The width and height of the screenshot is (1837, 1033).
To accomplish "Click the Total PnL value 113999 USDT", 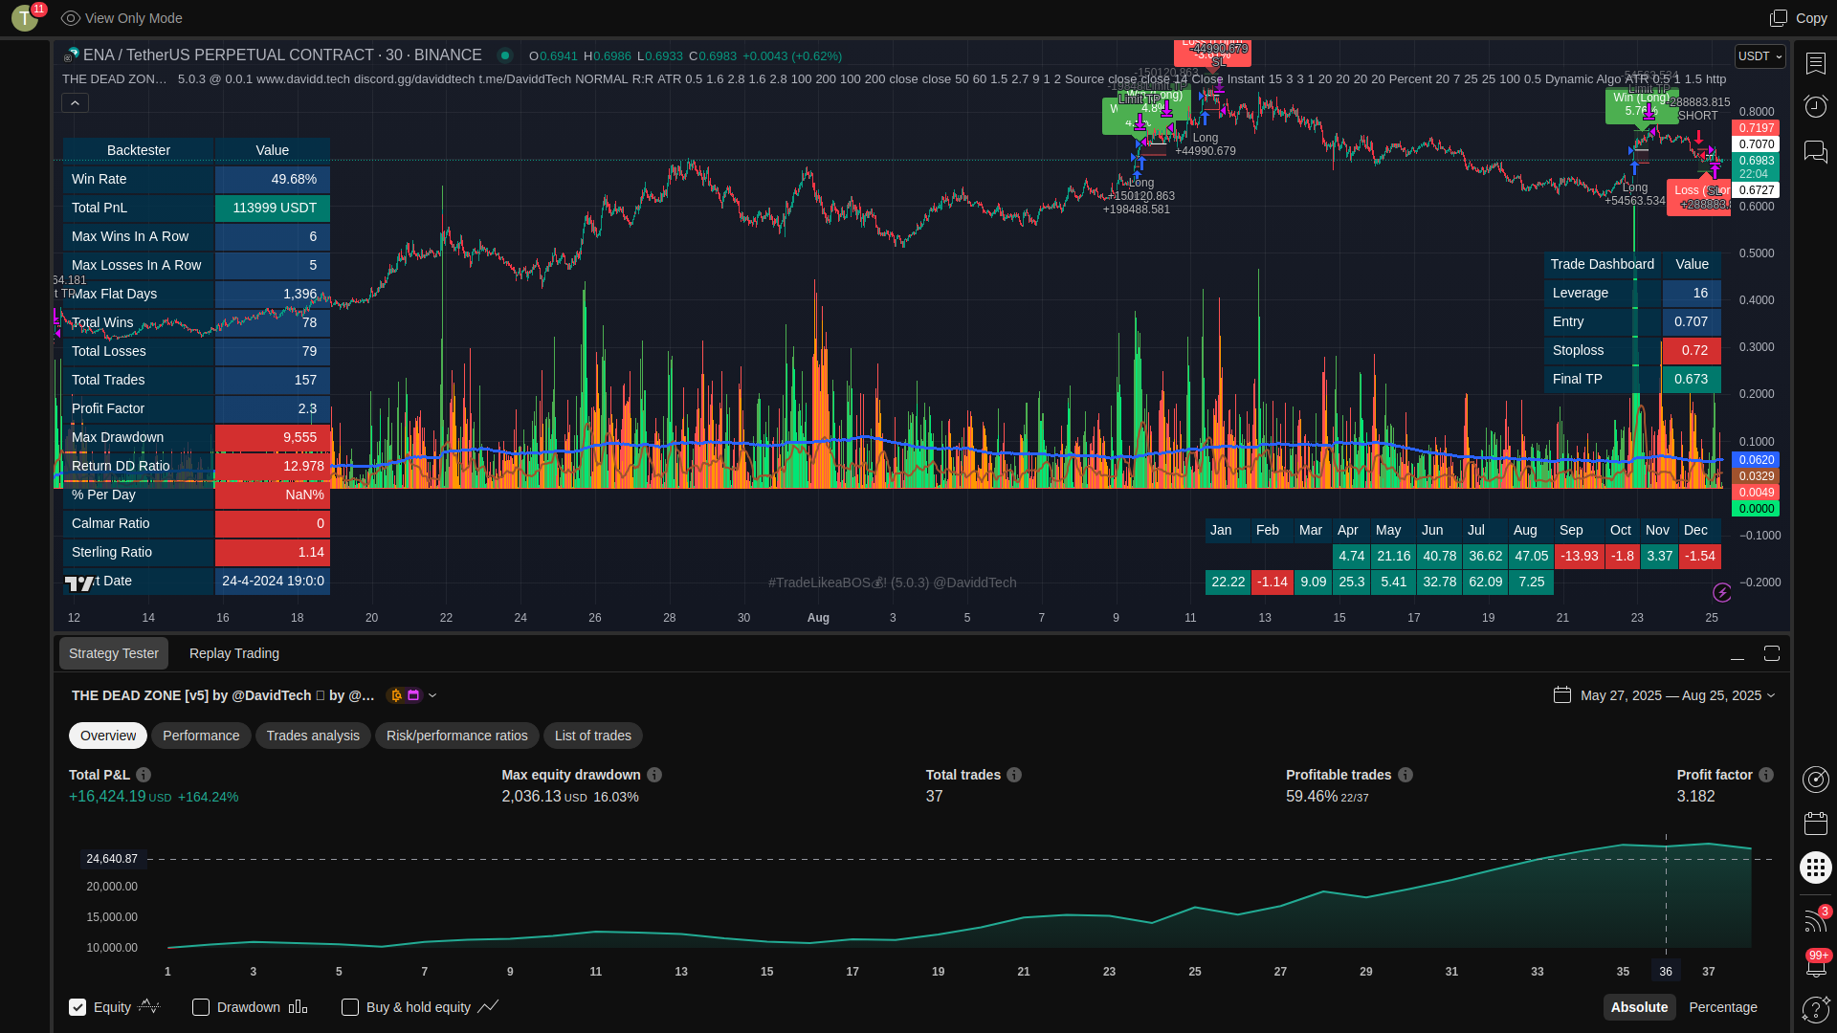I will (273, 208).
